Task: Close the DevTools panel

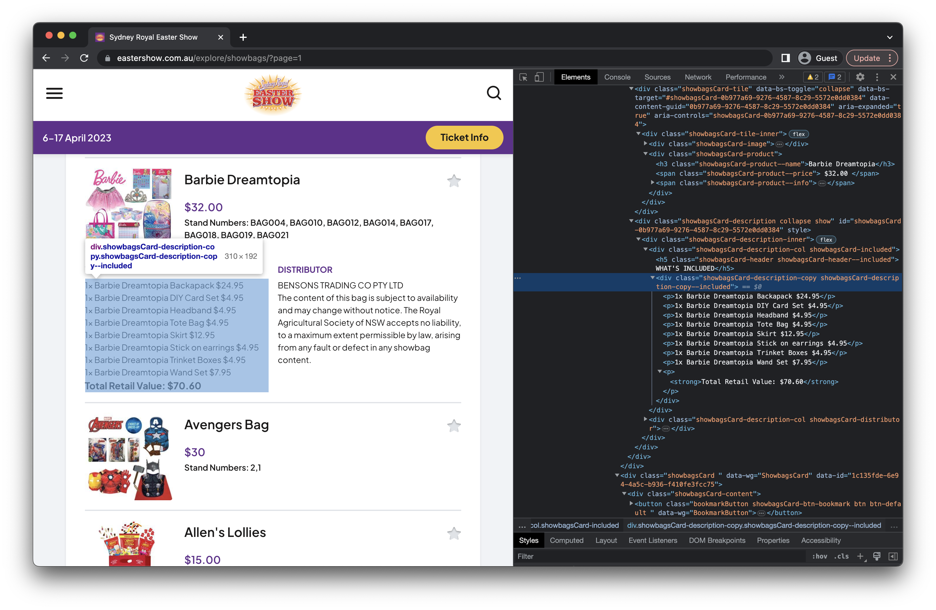Action: 893,77
